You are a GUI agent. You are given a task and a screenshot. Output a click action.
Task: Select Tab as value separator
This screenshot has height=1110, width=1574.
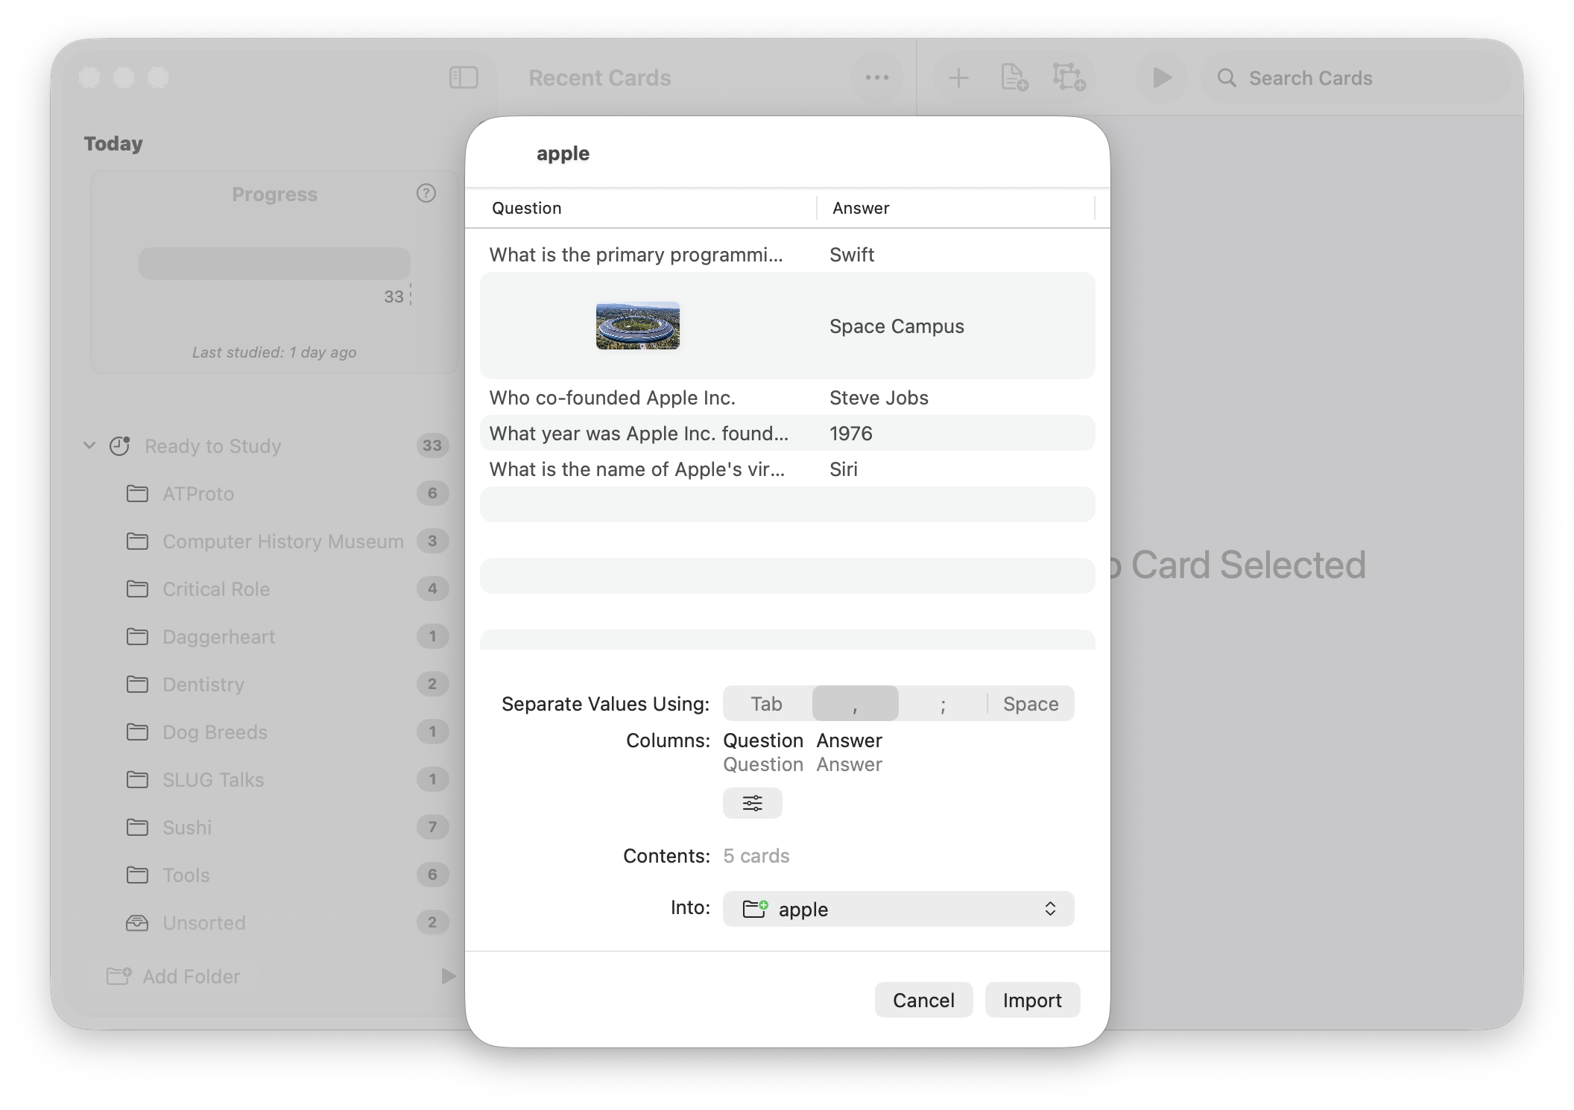tap(766, 704)
